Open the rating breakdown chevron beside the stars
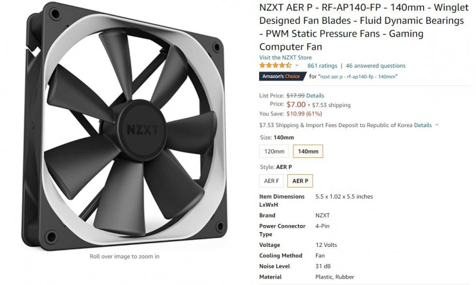Screen dimensions: 476x285 297,65
